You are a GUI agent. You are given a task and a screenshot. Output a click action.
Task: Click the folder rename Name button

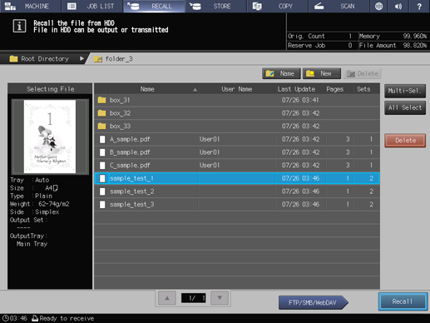[281, 73]
